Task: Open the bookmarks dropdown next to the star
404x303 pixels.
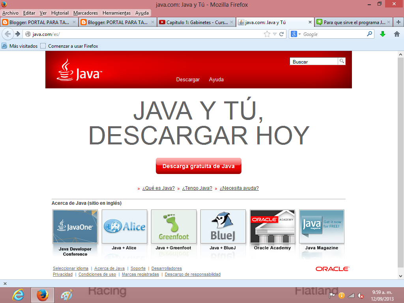Action: click(274, 34)
